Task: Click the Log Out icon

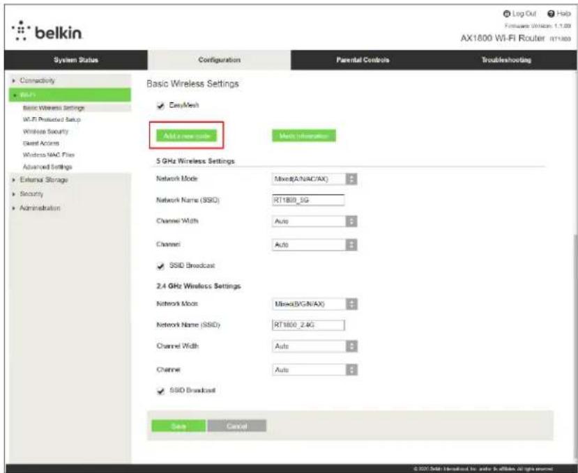Action: tap(506, 14)
